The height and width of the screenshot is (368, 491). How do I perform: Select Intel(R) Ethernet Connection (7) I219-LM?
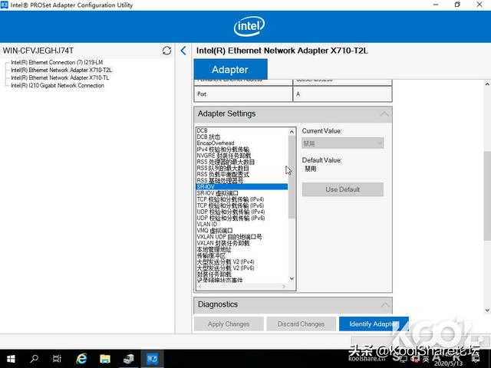57,62
